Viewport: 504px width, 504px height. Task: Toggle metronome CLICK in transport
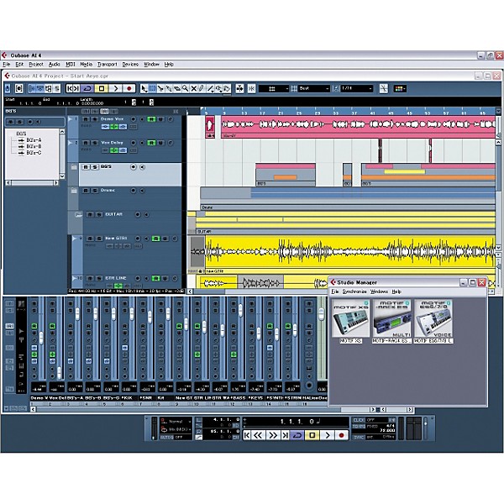[x=359, y=420]
